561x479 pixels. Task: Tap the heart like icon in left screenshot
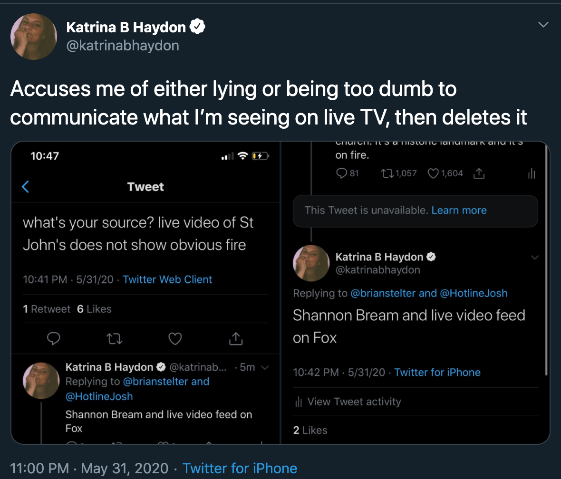(175, 338)
